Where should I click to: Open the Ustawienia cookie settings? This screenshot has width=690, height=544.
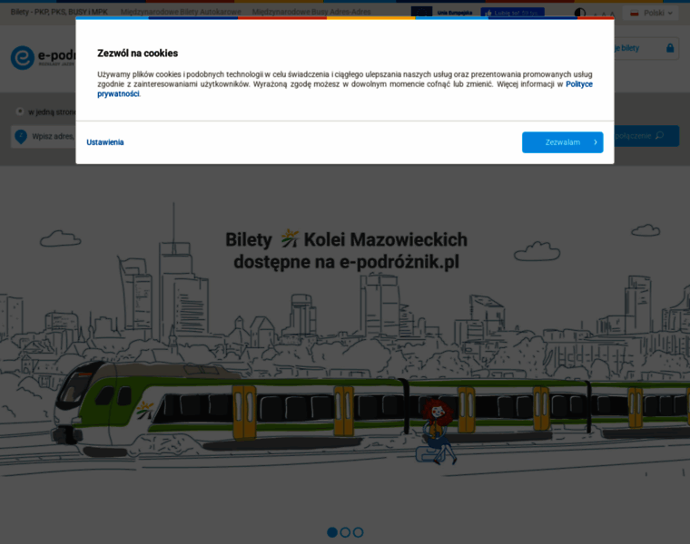tap(105, 142)
